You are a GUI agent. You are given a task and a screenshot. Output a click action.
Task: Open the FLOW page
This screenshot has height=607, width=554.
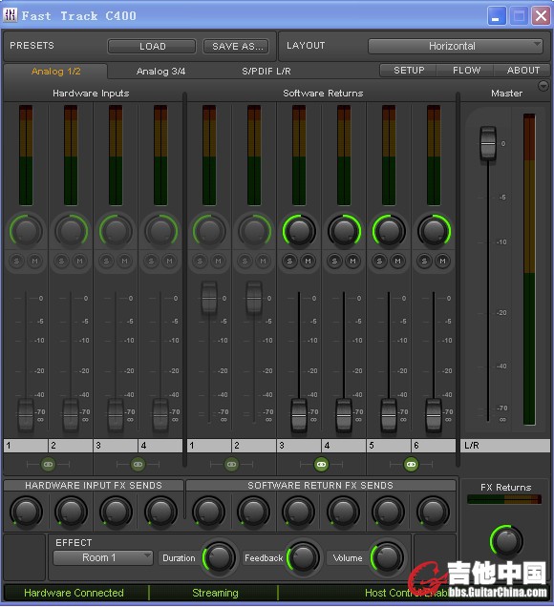(x=466, y=71)
